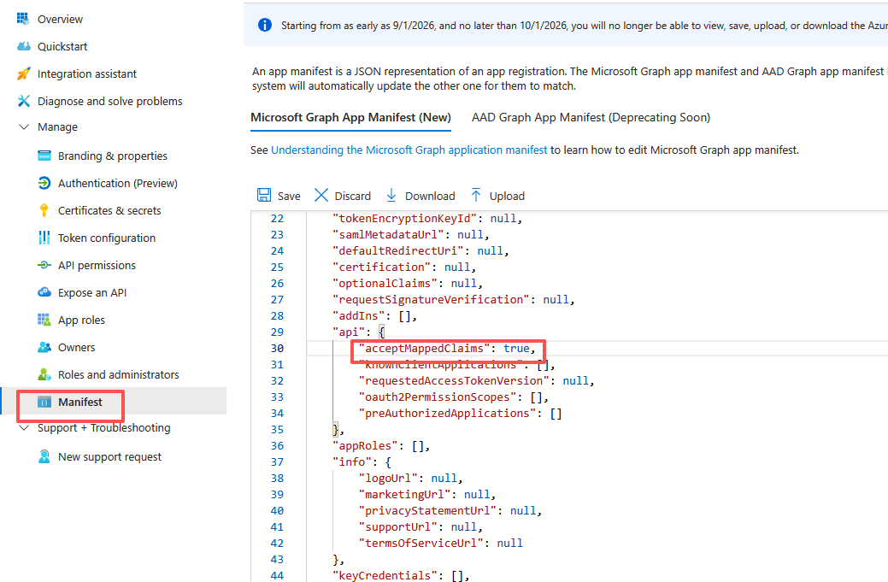Open Understanding the Microsoft Graph application manifest link
The image size is (888, 582).
(x=409, y=150)
